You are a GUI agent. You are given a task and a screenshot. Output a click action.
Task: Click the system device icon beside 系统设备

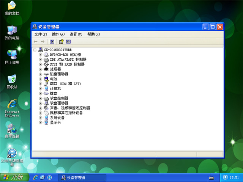(x=46, y=118)
